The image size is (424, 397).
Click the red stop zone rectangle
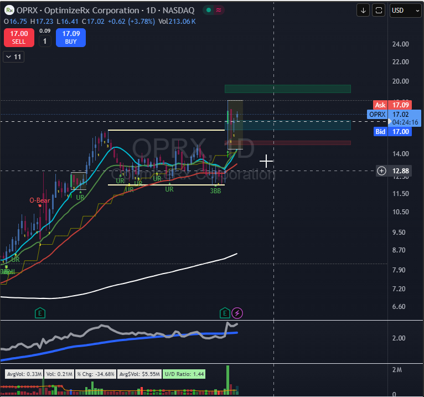[x=288, y=143]
